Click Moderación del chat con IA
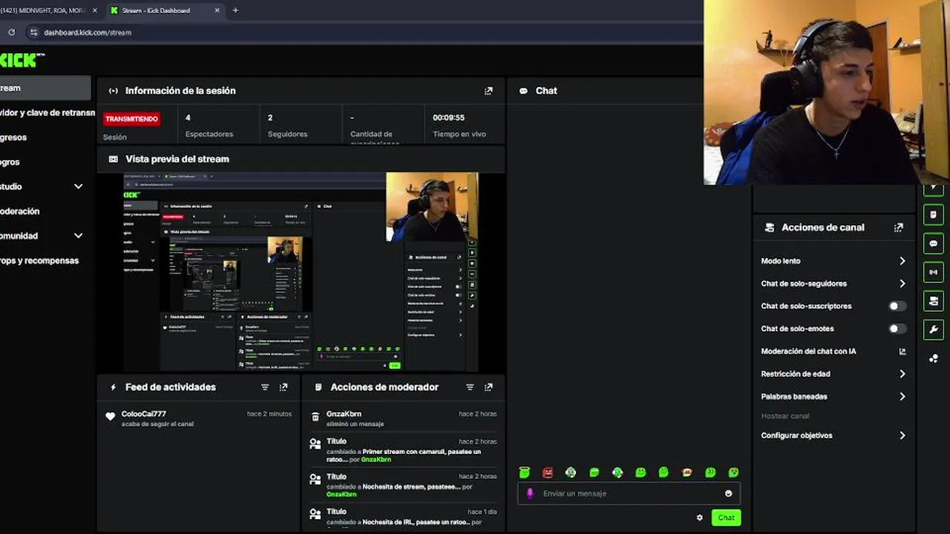Screen dimensions: 950x534 click(808, 352)
